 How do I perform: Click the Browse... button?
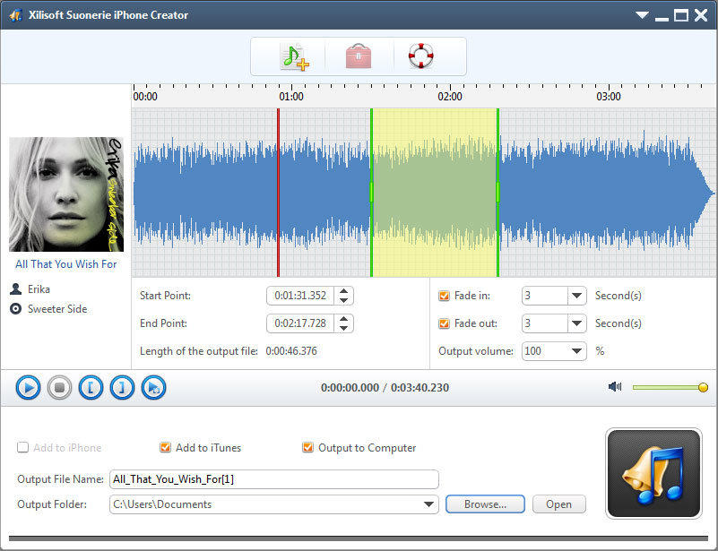tap(485, 504)
